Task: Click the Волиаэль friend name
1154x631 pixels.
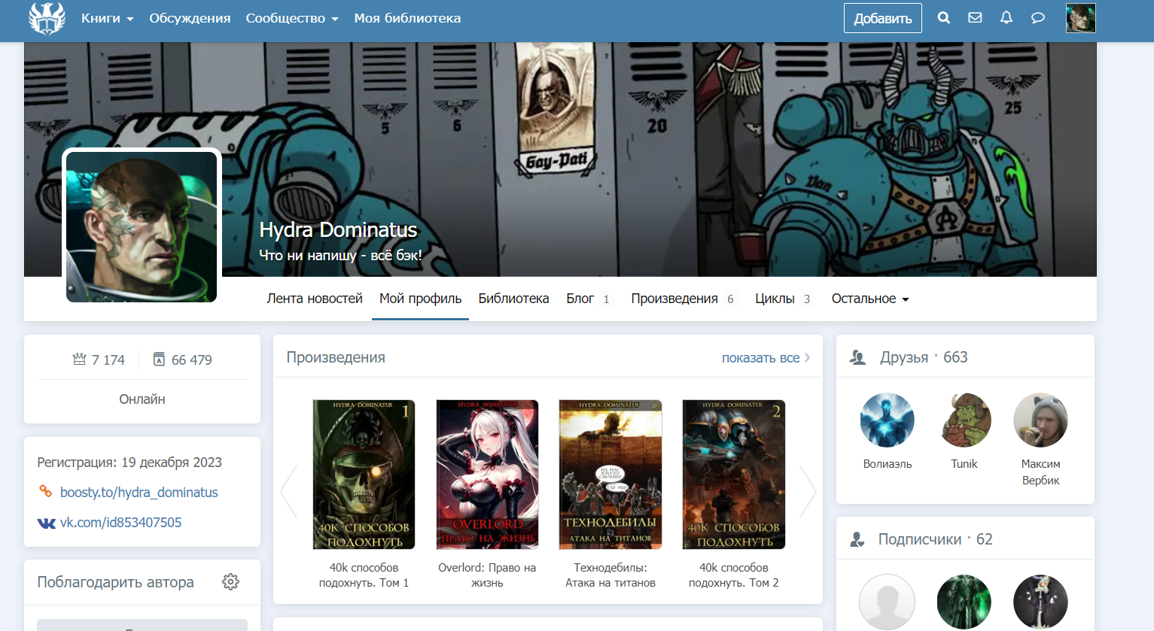Action: pos(888,464)
